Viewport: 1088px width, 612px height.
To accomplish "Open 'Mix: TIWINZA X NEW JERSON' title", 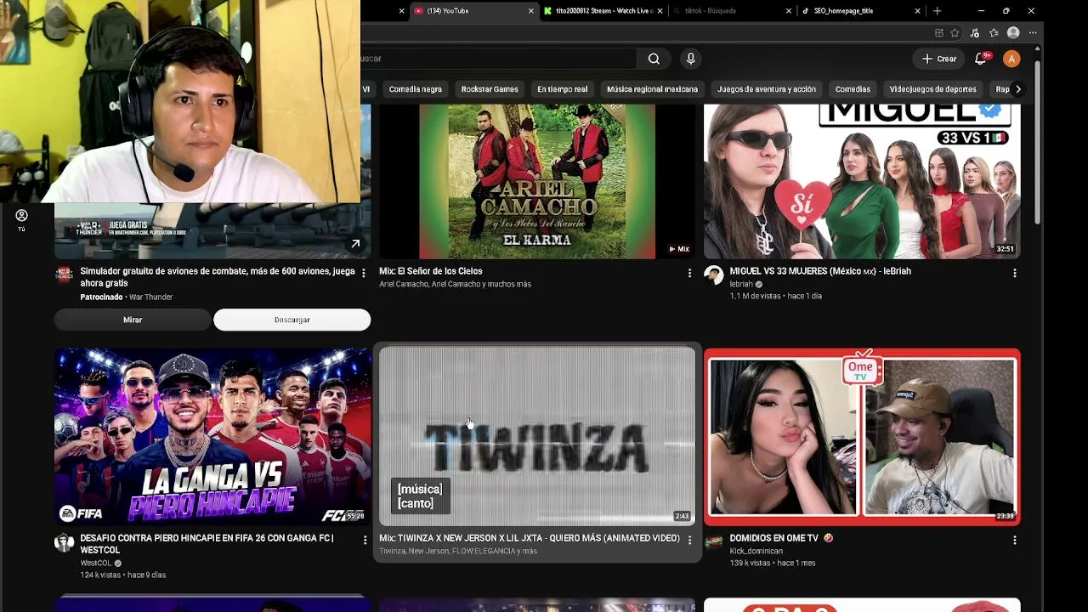I will pyautogui.click(x=530, y=538).
